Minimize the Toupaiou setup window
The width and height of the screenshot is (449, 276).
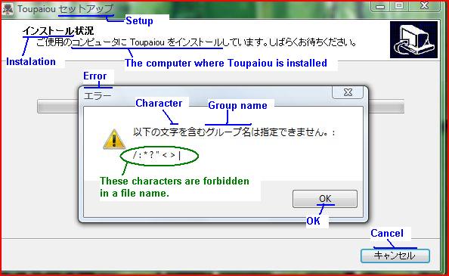[x=380, y=6]
